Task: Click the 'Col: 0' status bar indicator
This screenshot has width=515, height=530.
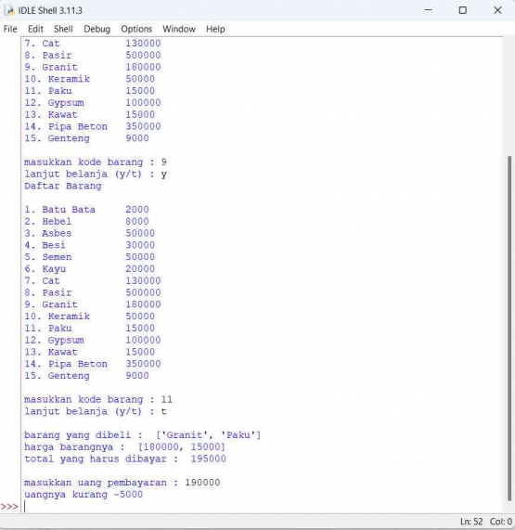Action: (501, 522)
